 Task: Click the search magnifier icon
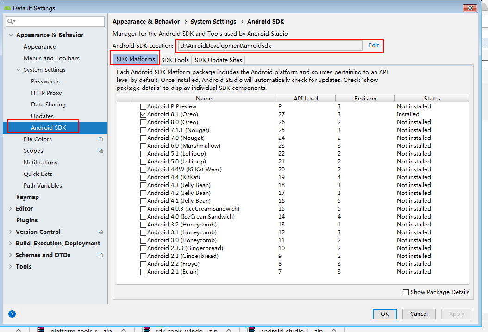click(11, 21)
